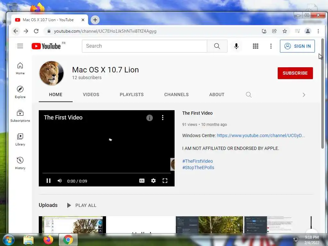Open a new Chrome tab
Viewport: 328px width, 246px height.
coord(95,20)
